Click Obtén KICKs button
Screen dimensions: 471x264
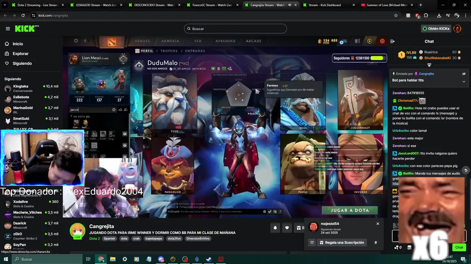pyautogui.click(x=436, y=29)
